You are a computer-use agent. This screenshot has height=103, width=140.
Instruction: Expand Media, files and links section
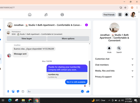click(x=114, y=71)
